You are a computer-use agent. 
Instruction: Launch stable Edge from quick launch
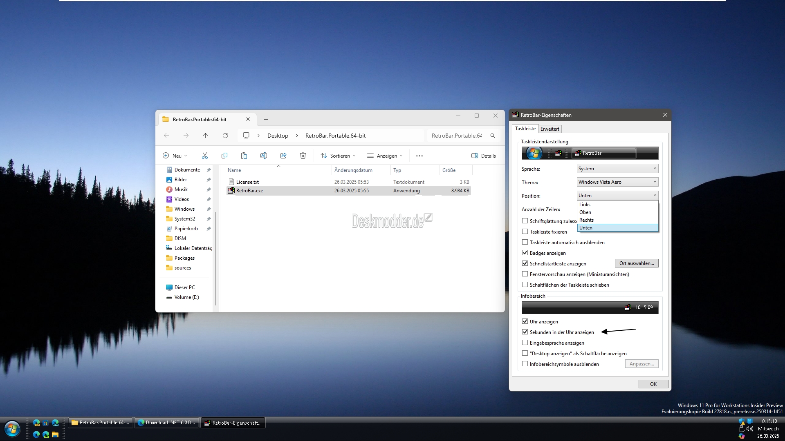[x=36, y=434]
